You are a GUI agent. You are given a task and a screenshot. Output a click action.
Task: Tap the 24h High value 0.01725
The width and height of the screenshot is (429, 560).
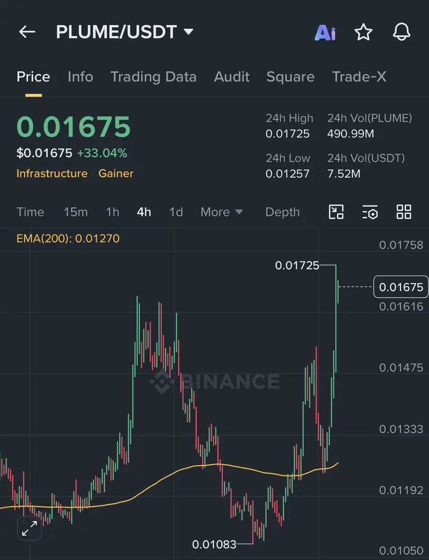click(x=288, y=134)
